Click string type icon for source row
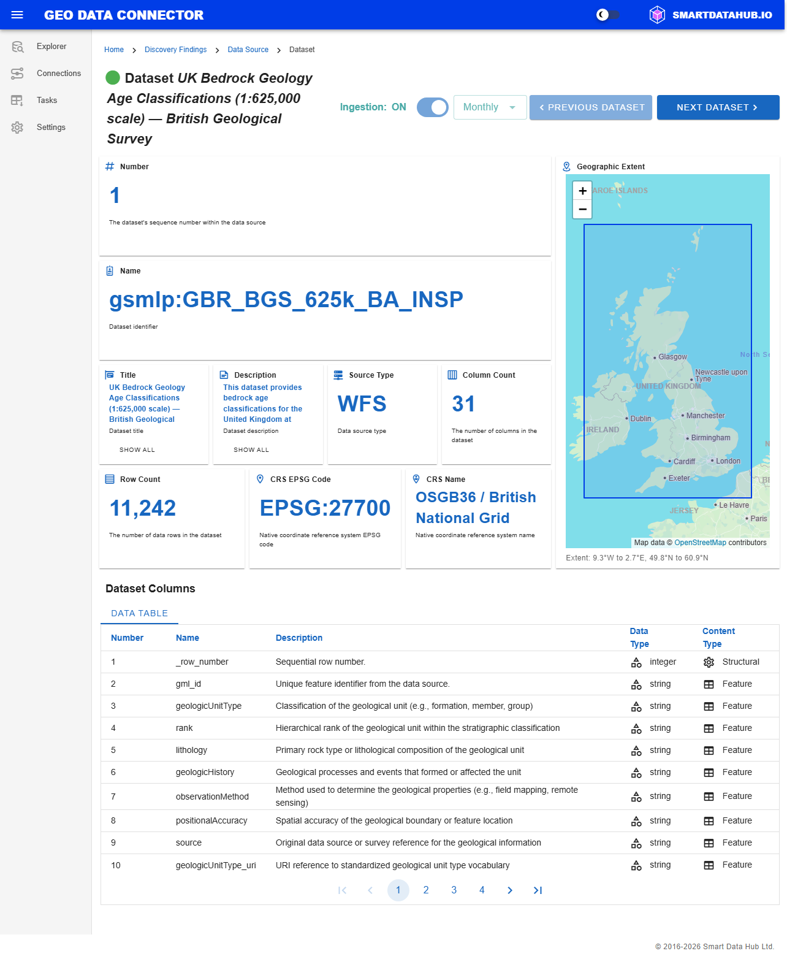 click(x=636, y=843)
